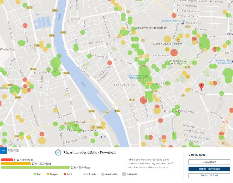Click the red 11% speed bar
The image size is (233, 183).
pos(7,160)
